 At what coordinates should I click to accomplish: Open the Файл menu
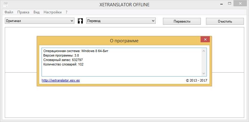point(9,12)
